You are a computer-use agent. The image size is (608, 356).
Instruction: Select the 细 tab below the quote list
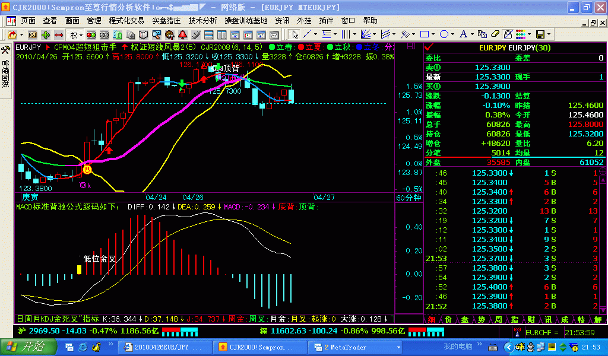(432, 320)
